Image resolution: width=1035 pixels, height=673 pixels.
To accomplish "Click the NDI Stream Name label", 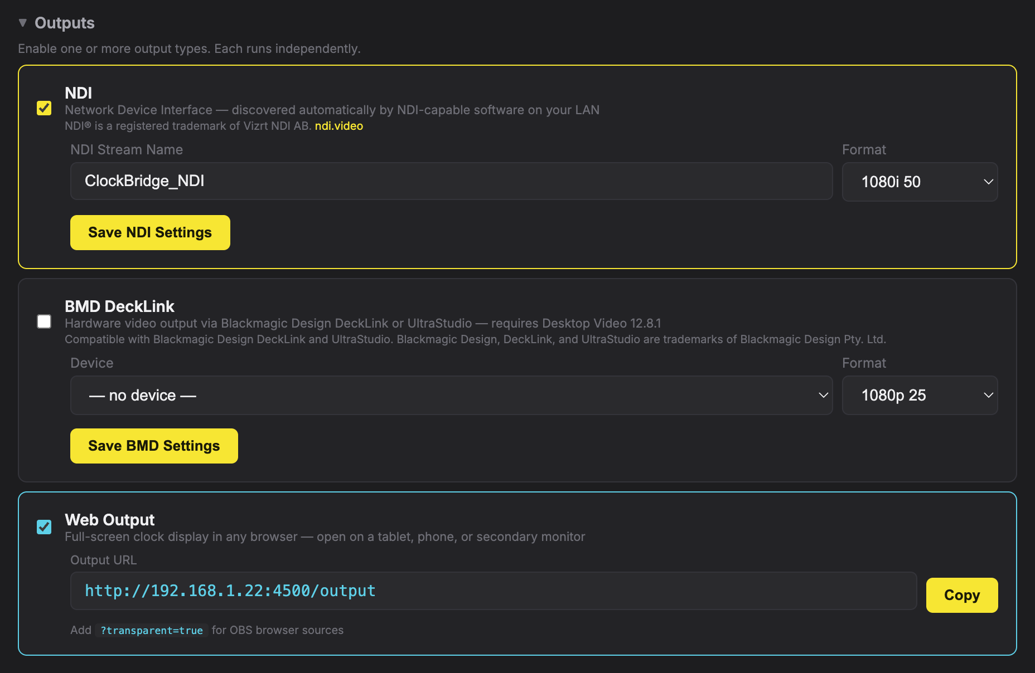I will [127, 149].
